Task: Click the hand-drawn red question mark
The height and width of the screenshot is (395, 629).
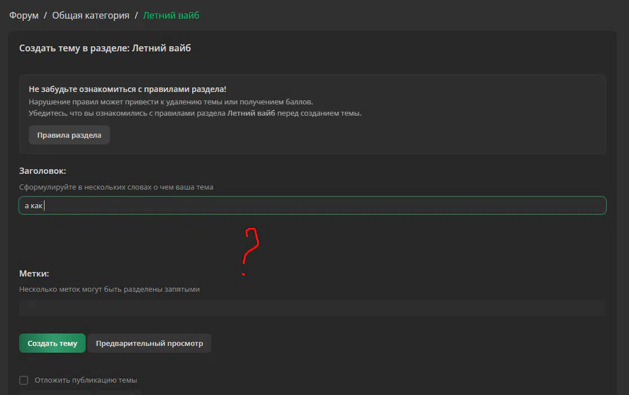Action: [251, 251]
